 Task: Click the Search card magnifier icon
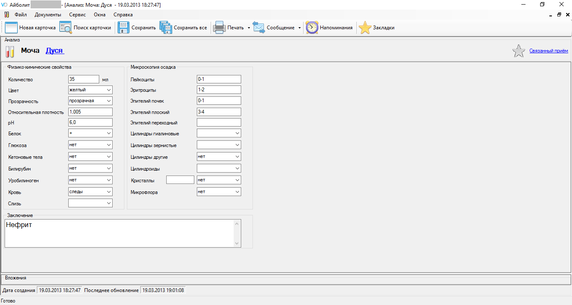click(x=65, y=28)
